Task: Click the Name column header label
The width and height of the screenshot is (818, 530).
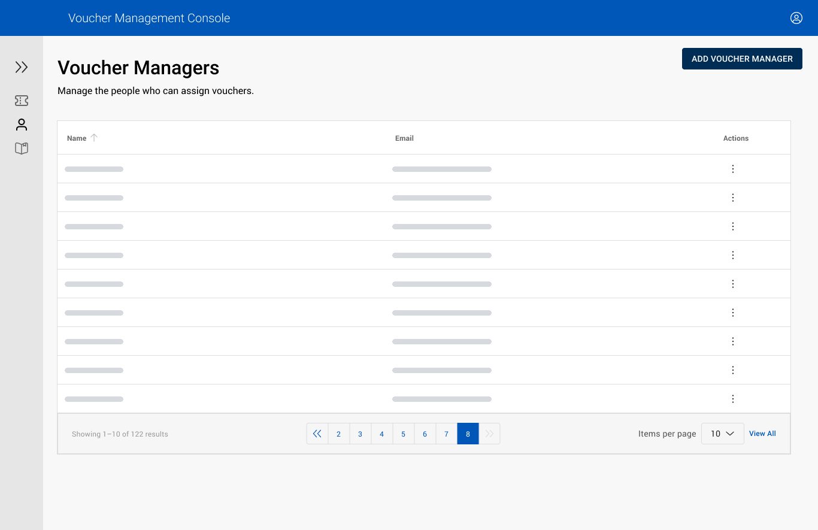Action: (x=77, y=138)
